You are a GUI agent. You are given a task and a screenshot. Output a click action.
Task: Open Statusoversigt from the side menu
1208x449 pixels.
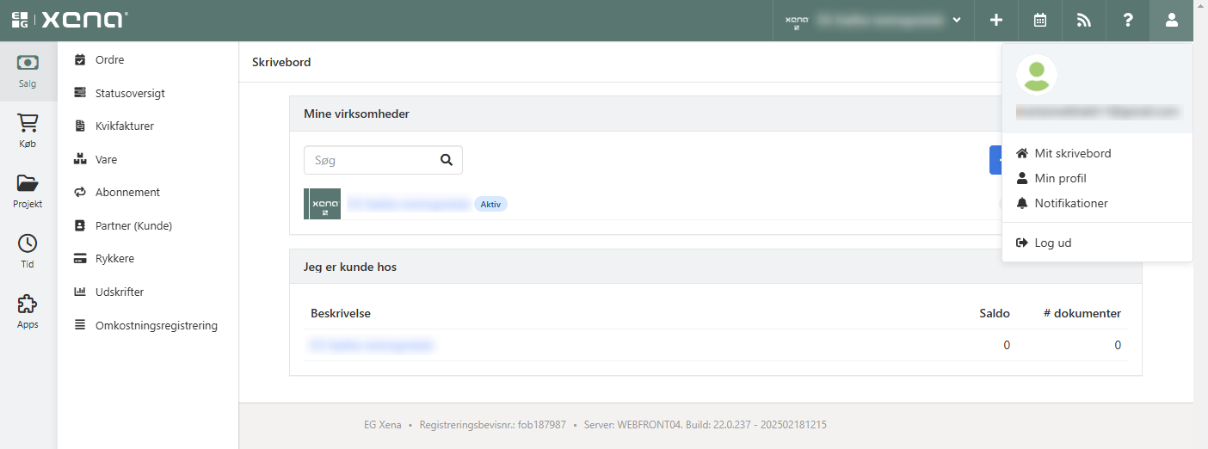click(129, 93)
